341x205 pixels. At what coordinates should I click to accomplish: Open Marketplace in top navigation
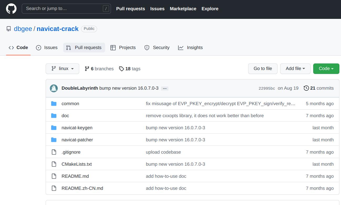click(x=183, y=9)
